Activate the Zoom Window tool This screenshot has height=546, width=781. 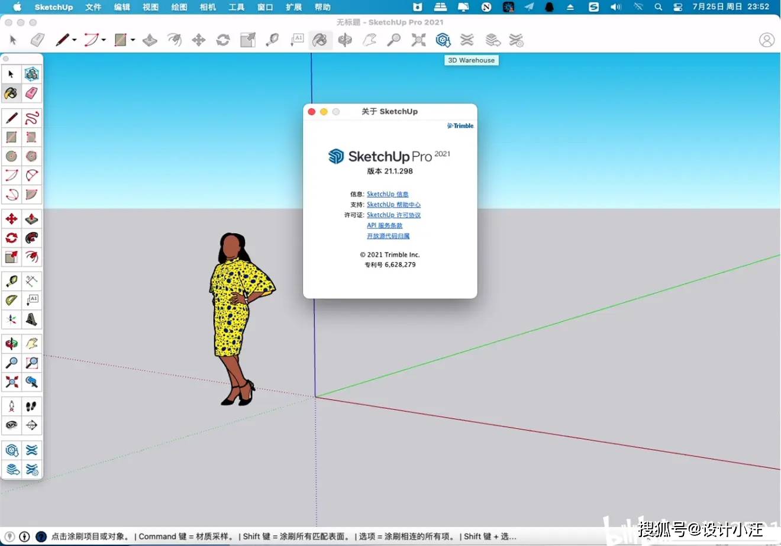(x=31, y=363)
